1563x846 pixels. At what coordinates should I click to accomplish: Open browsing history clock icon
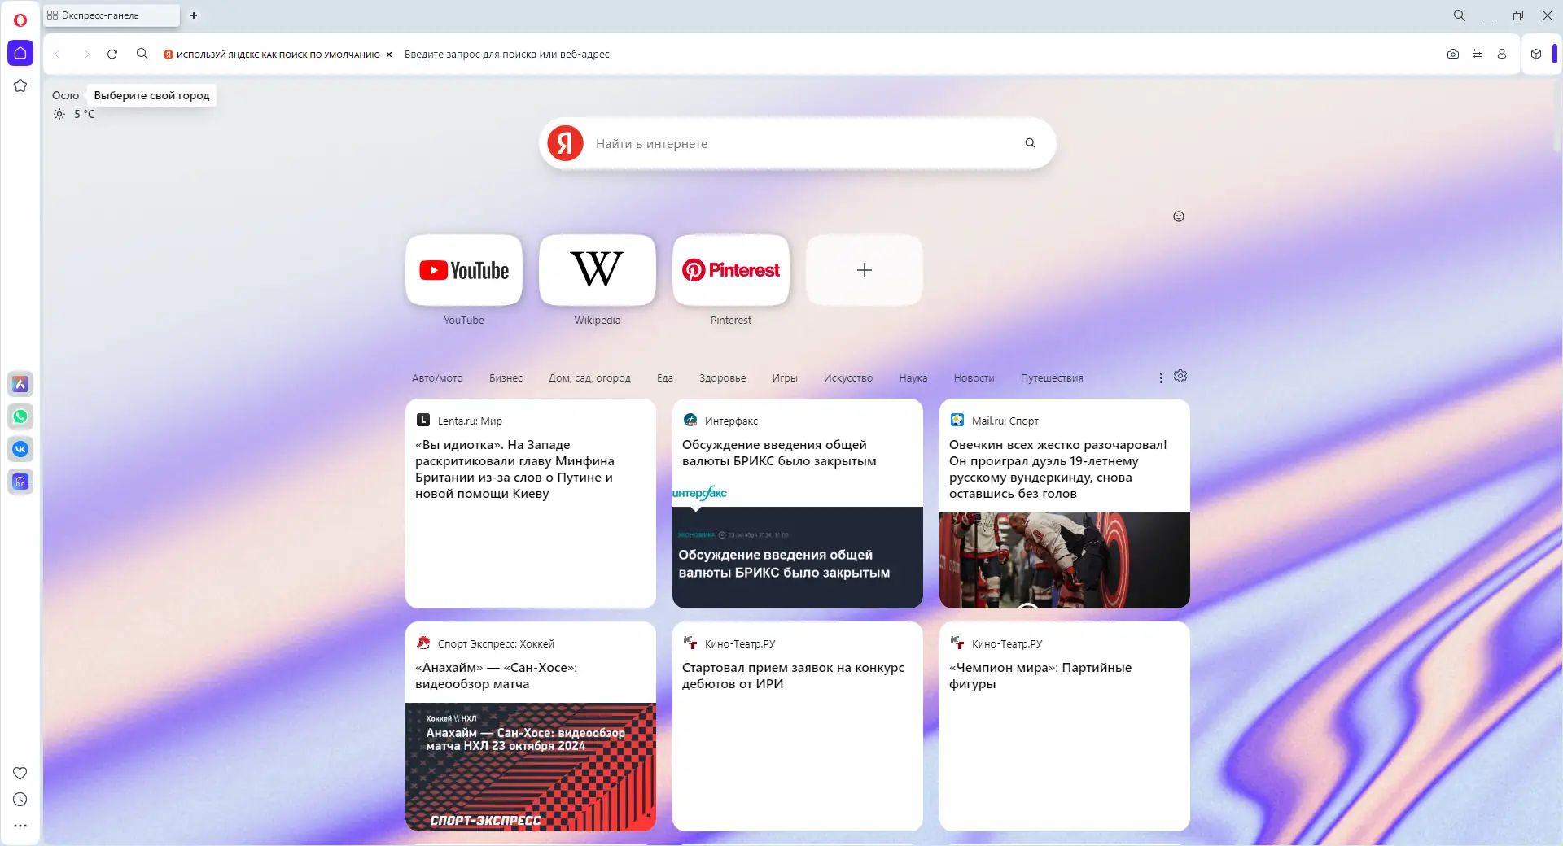point(20,800)
